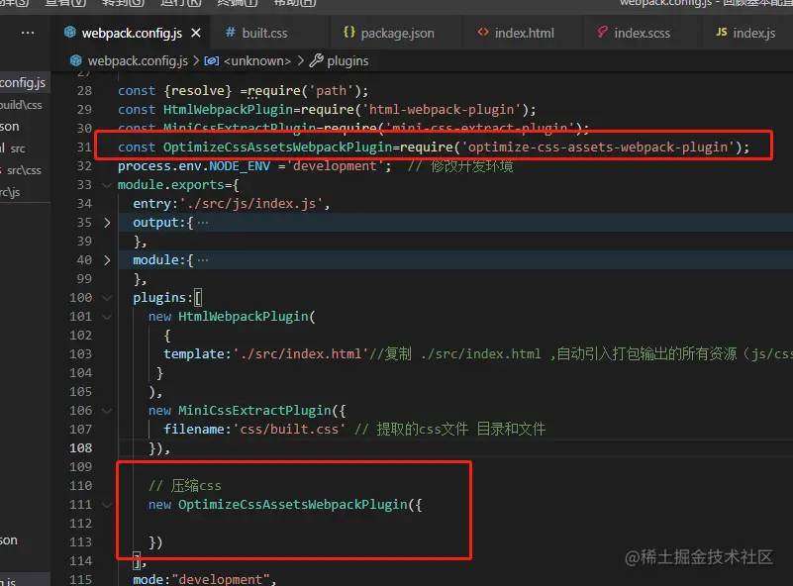Collapse OptimizeCssAssetsWebpackPlugin block at line 111
Screen dimensions: 793x586
point(107,505)
